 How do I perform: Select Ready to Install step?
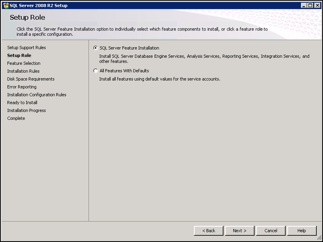click(x=22, y=103)
